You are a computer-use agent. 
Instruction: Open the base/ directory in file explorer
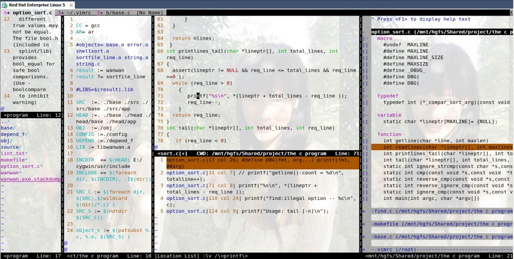tap(8, 128)
